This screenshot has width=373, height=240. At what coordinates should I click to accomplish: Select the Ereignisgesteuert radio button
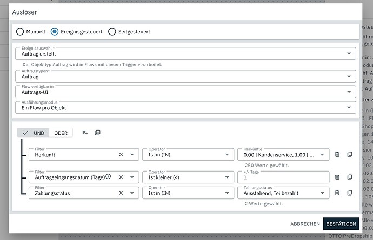[x=55, y=32]
